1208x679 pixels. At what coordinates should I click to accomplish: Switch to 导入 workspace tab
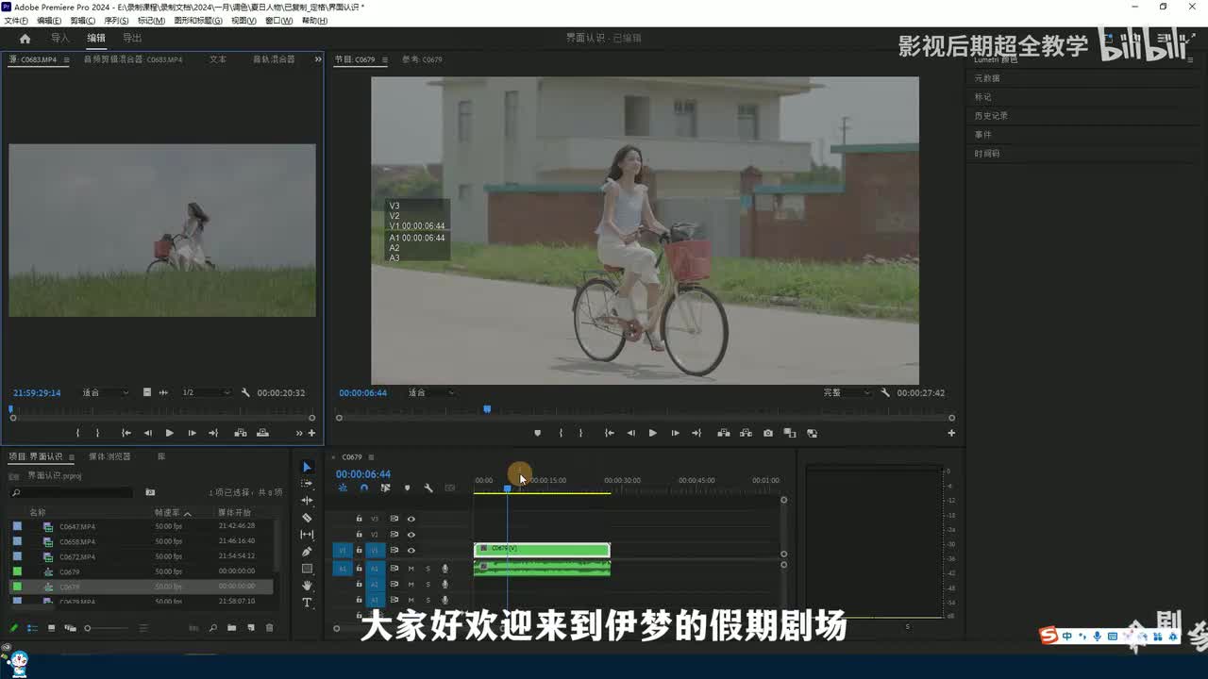click(x=60, y=39)
